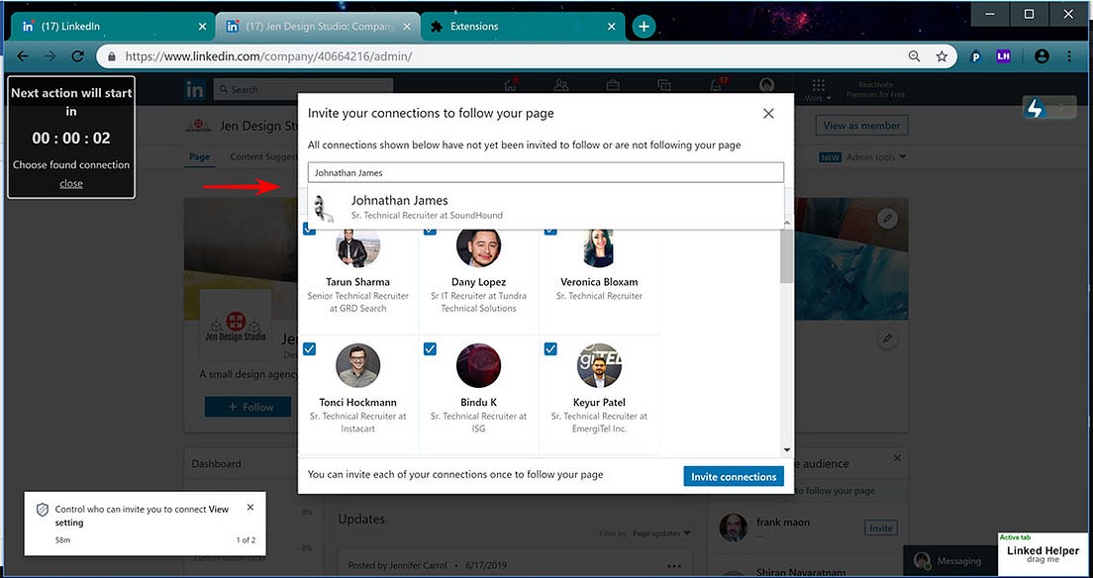The image size is (1093, 578).
Task: Click the zoom magnifier icon in address bar
Action: (914, 56)
